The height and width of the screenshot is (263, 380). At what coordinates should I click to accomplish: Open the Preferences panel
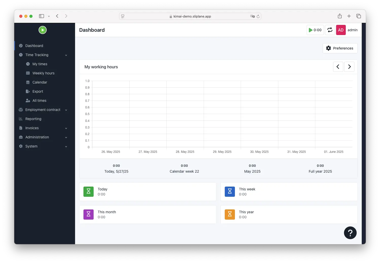[340, 48]
